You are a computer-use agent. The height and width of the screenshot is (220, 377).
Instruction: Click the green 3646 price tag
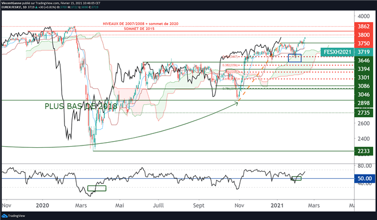[x=364, y=61]
